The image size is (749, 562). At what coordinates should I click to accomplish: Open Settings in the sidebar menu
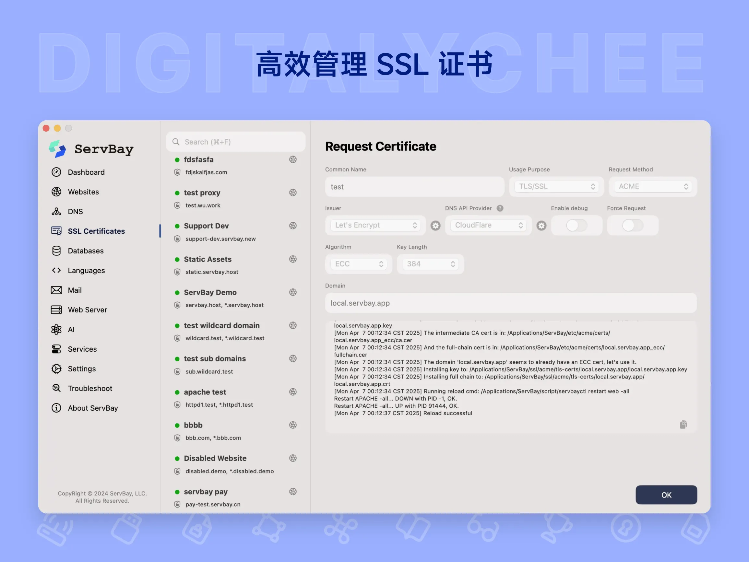(82, 369)
